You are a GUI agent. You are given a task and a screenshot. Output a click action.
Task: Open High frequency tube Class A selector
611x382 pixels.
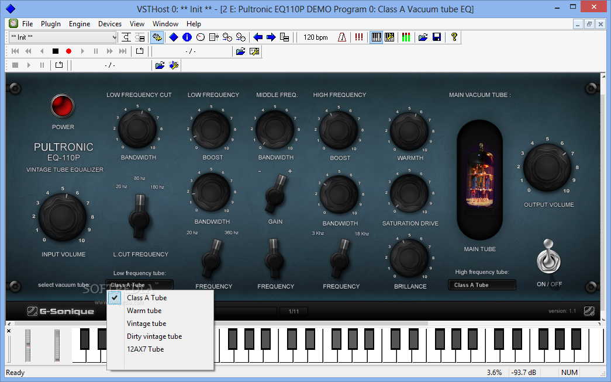pyautogui.click(x=482, y=285)
